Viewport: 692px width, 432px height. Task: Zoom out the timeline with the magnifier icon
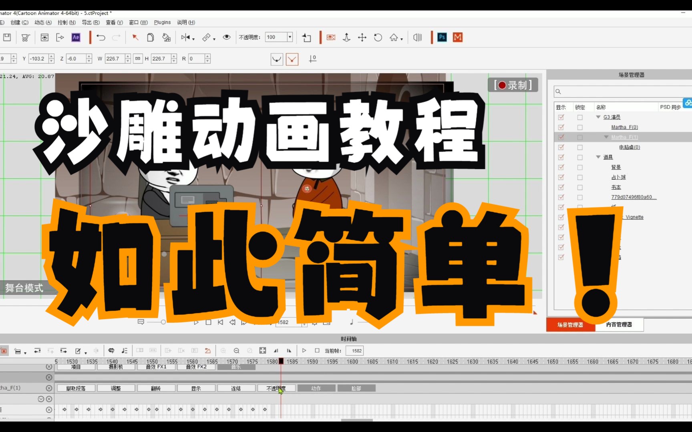pyautogui.click(x=237, y=351)
